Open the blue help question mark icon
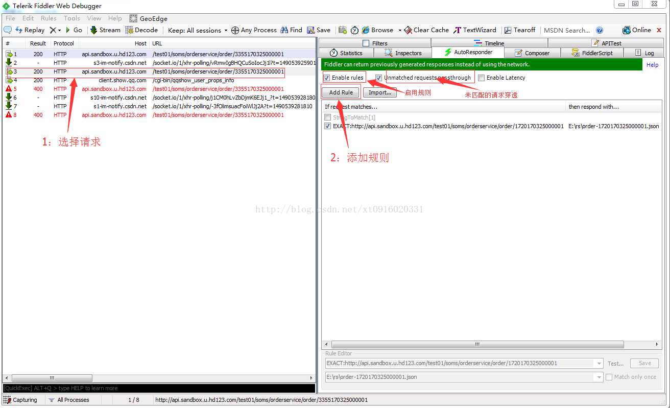The width and height of the screenshot is (670, 408). 600,30
